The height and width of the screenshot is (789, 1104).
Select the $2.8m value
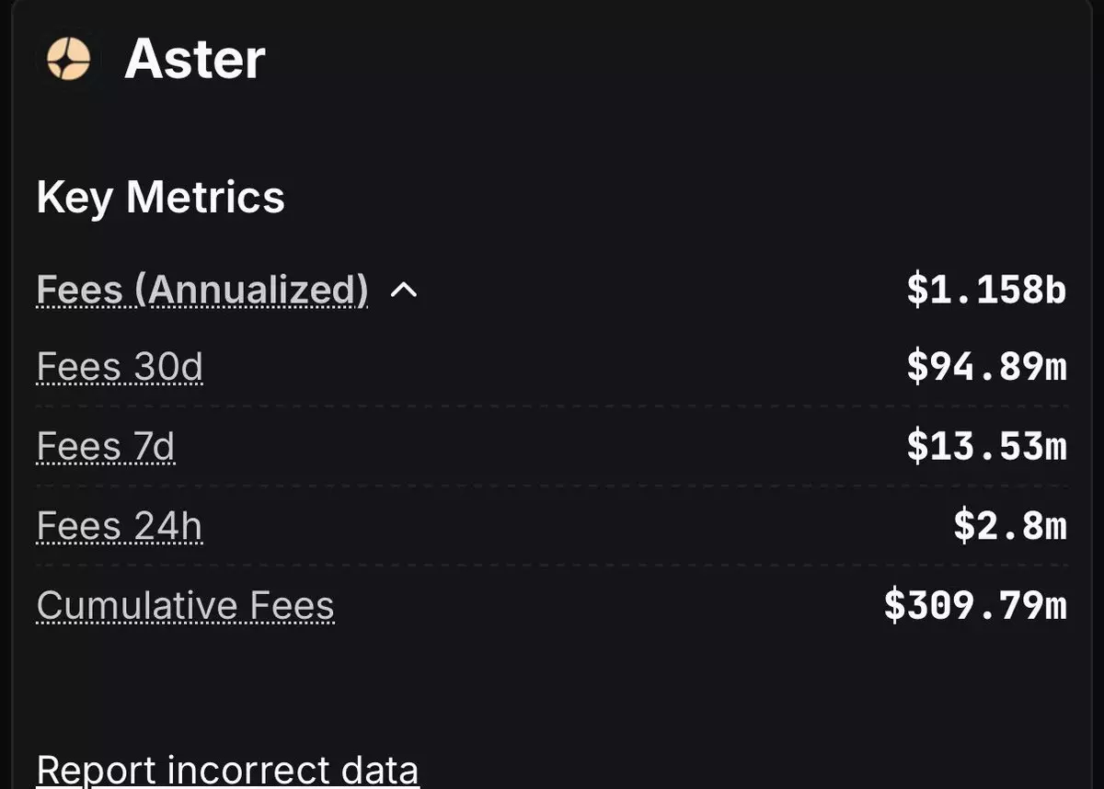tap(1010, 527)
